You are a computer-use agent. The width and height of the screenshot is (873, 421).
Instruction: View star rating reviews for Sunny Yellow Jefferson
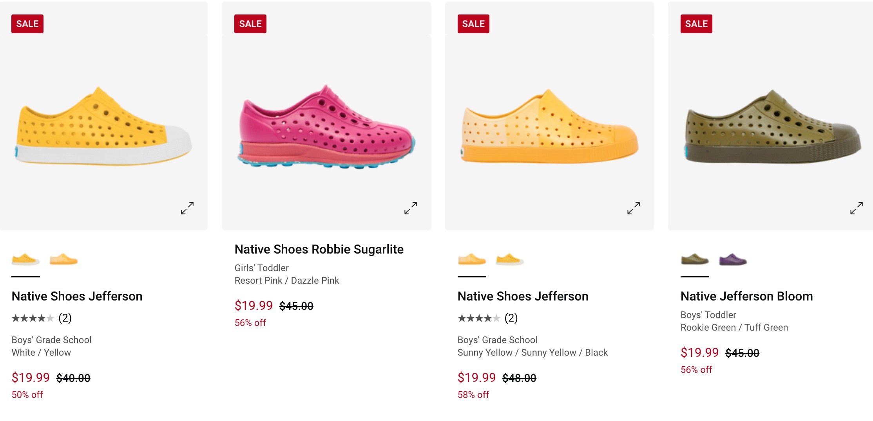tap(487, 318)
